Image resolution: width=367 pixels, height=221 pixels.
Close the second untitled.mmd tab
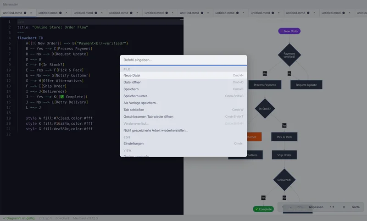66,13
